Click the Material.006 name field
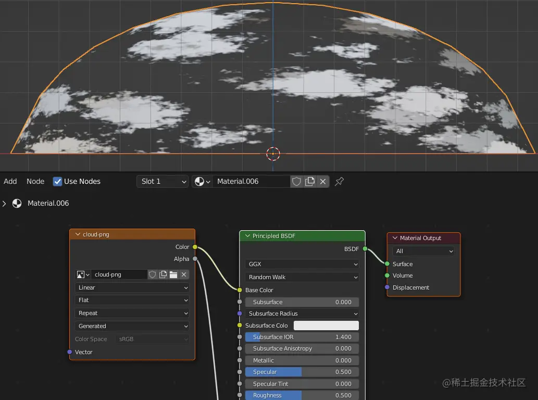The width and height of the screenshot is (538, 400). [251, 181]
